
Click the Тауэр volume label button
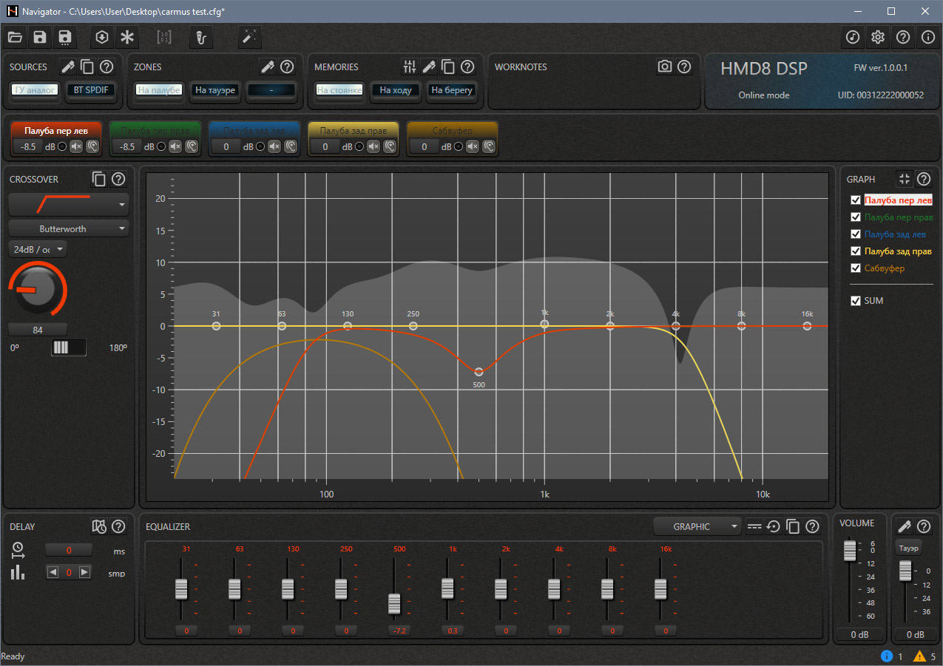(x=909, y=548)
